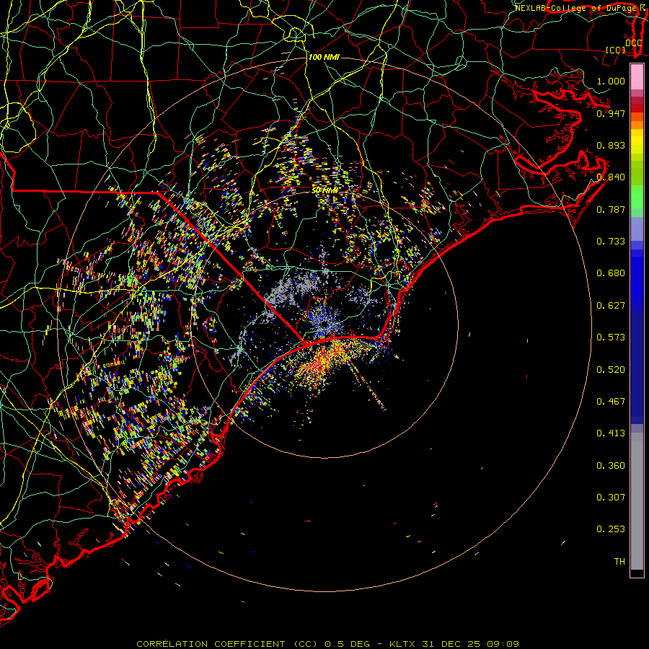
Task: Select the 0.413 scale value
Action: point(611,433)
